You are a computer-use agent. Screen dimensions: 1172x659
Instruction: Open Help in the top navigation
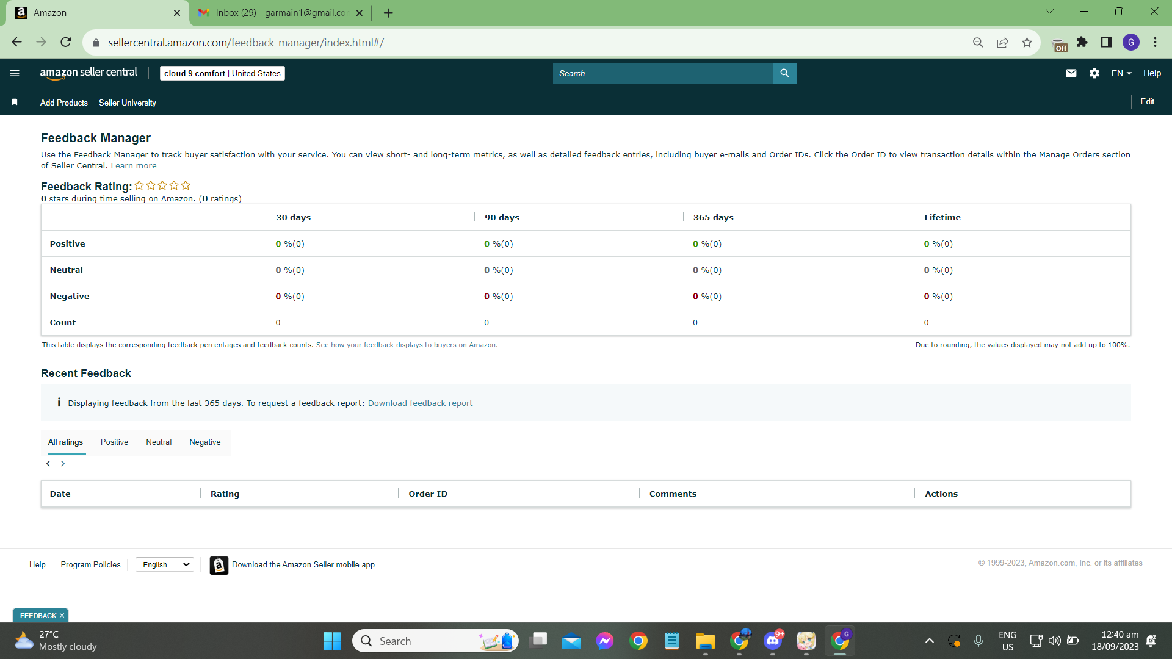click(x=1152, y=73)
